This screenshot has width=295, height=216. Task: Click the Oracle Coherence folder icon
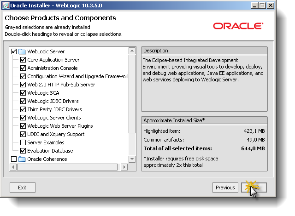pyautogui.click(x=22, y=159)
